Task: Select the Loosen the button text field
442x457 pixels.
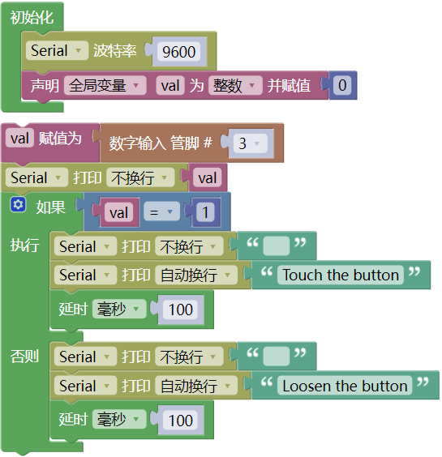Action: point(345,386)
